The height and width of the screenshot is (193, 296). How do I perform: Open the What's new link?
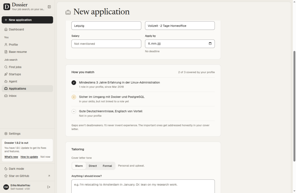point(11,157)
